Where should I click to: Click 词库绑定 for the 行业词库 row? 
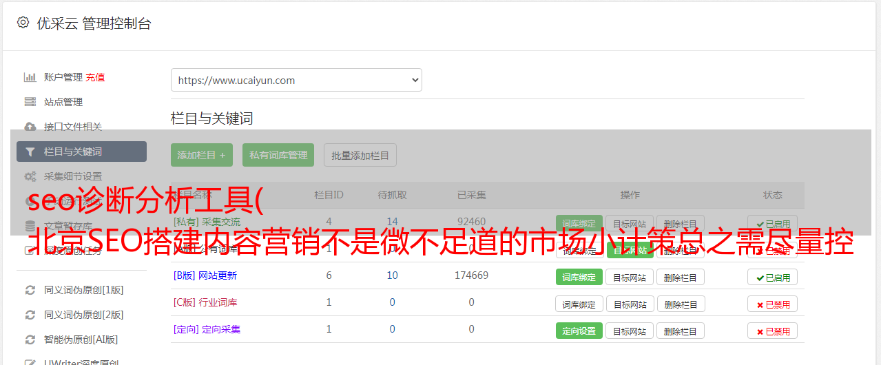[x=579, y=304]
